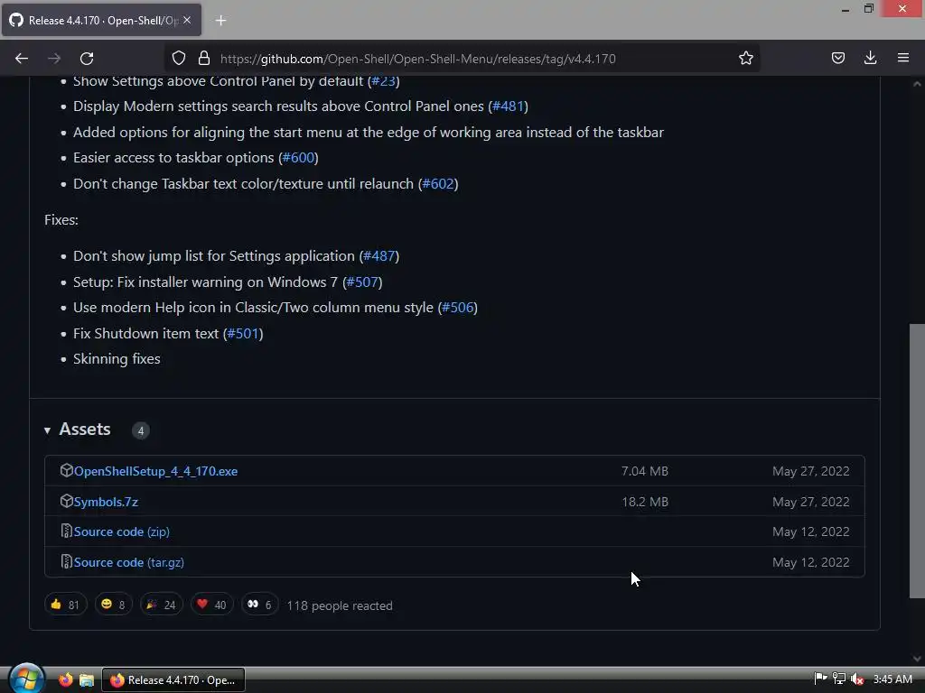
Task: Open the Action Center flag tray icon
Action: tap(820, 679)
